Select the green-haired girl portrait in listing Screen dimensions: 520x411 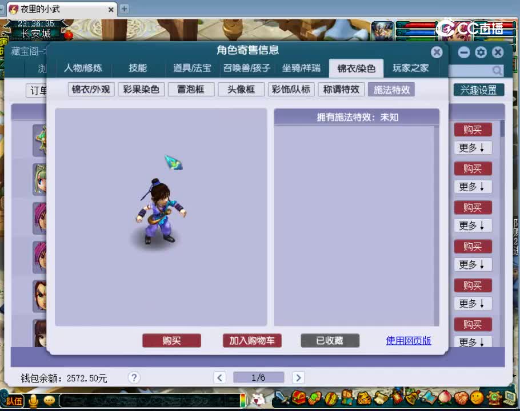pyautogui.click(x=40, y=179)
